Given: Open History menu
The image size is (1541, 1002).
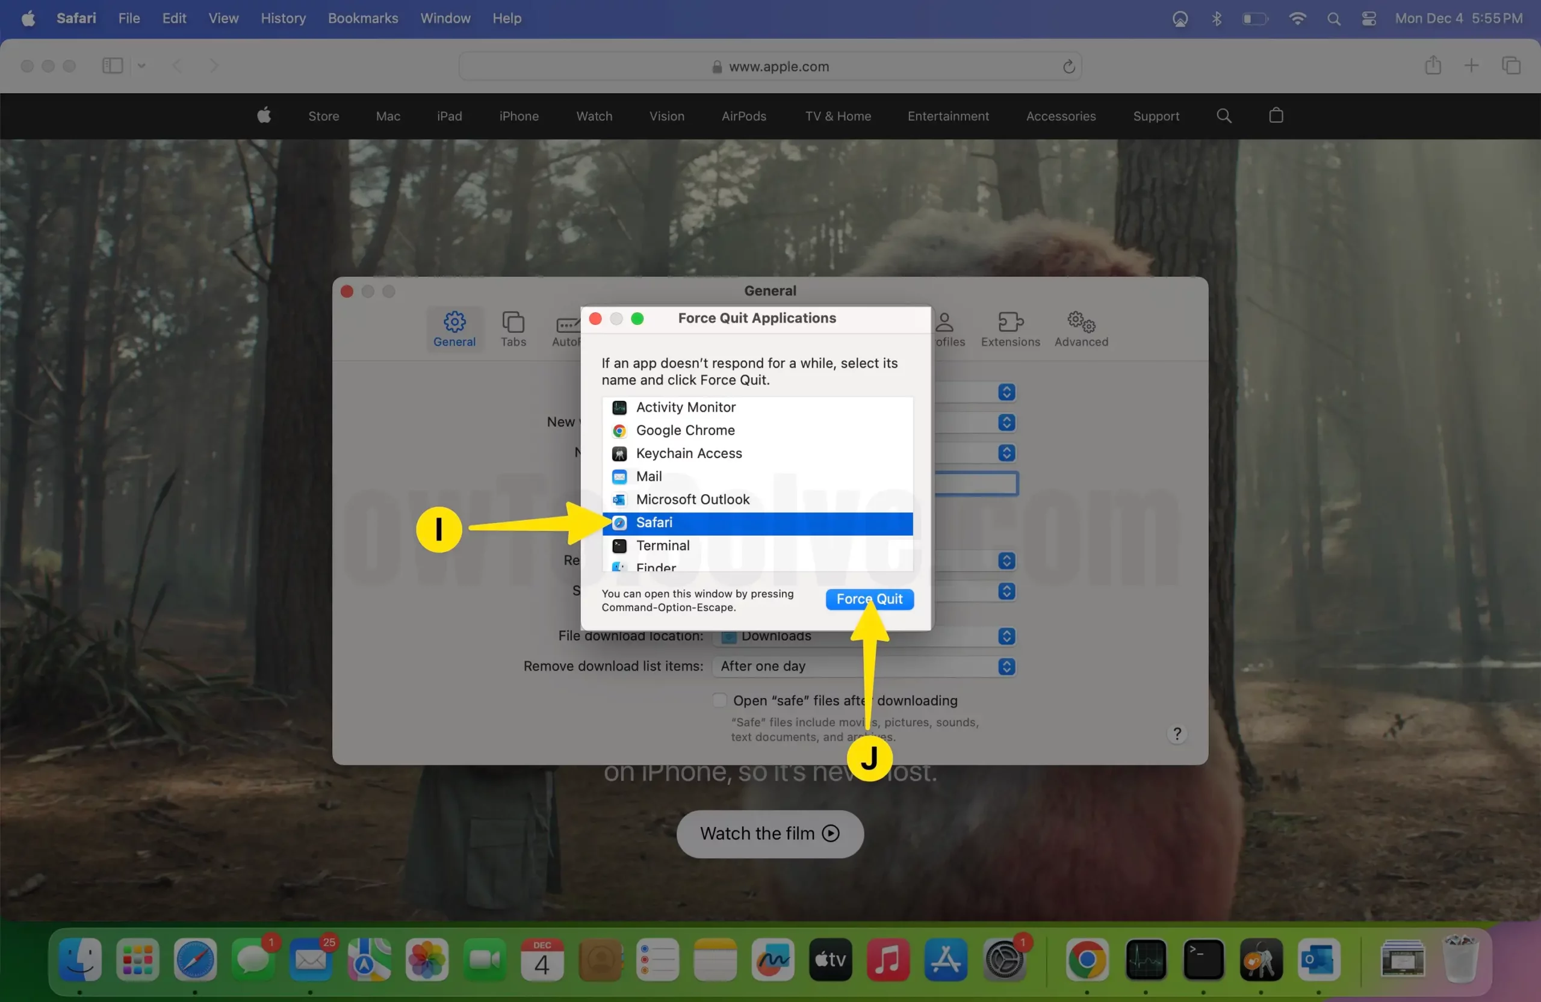Looking at the screenshot, I should 283,18.
